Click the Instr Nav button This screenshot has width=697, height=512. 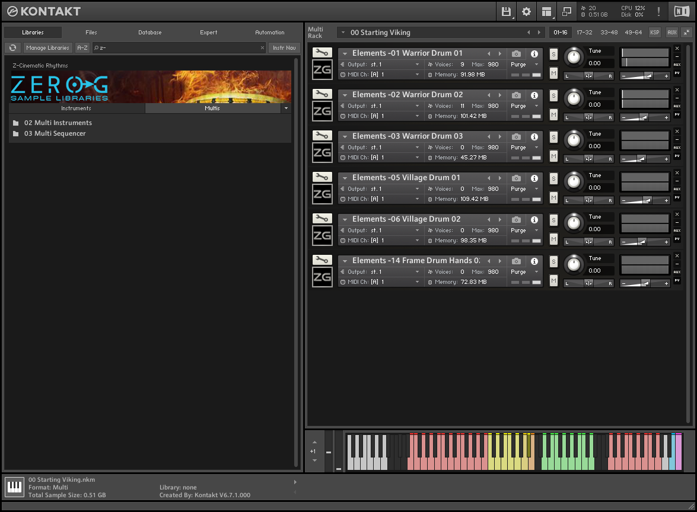click(284, 48)
